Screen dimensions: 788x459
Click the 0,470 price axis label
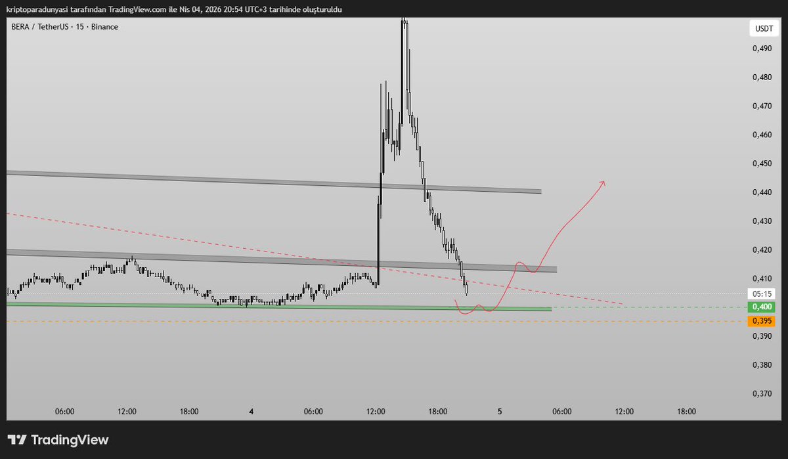click(762, 106)
